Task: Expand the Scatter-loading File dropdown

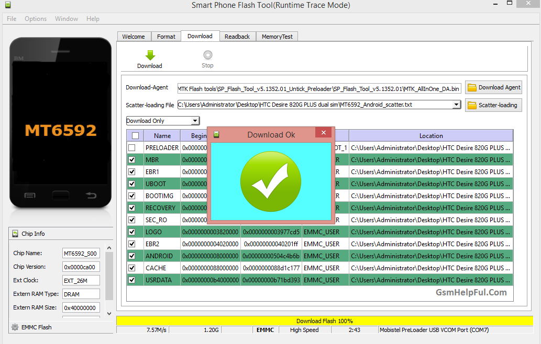Action: [457, 105]
